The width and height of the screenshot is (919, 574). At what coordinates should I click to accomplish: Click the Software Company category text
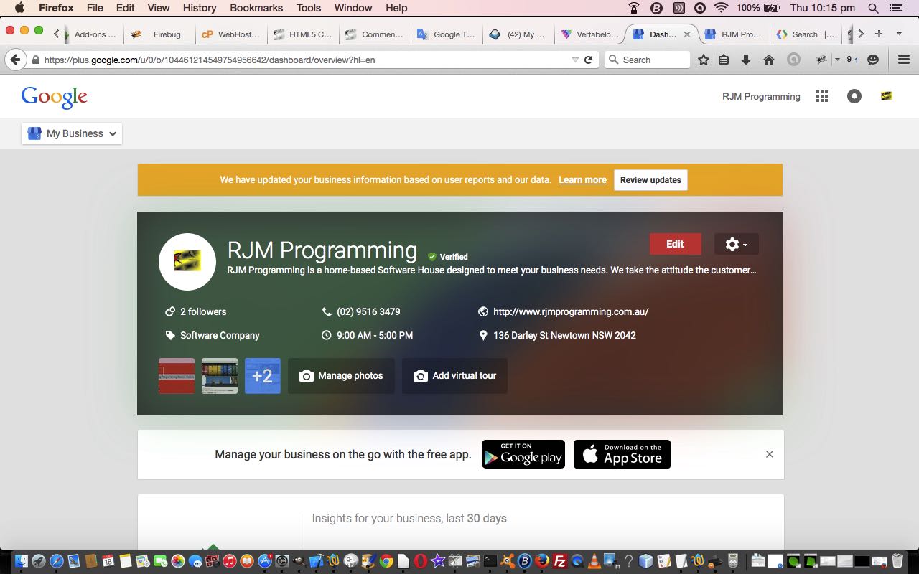pos(220,335)
